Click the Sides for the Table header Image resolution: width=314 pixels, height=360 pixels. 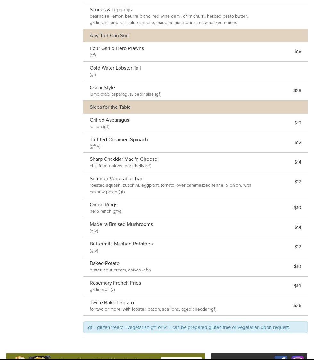click(x=110, y=107)
